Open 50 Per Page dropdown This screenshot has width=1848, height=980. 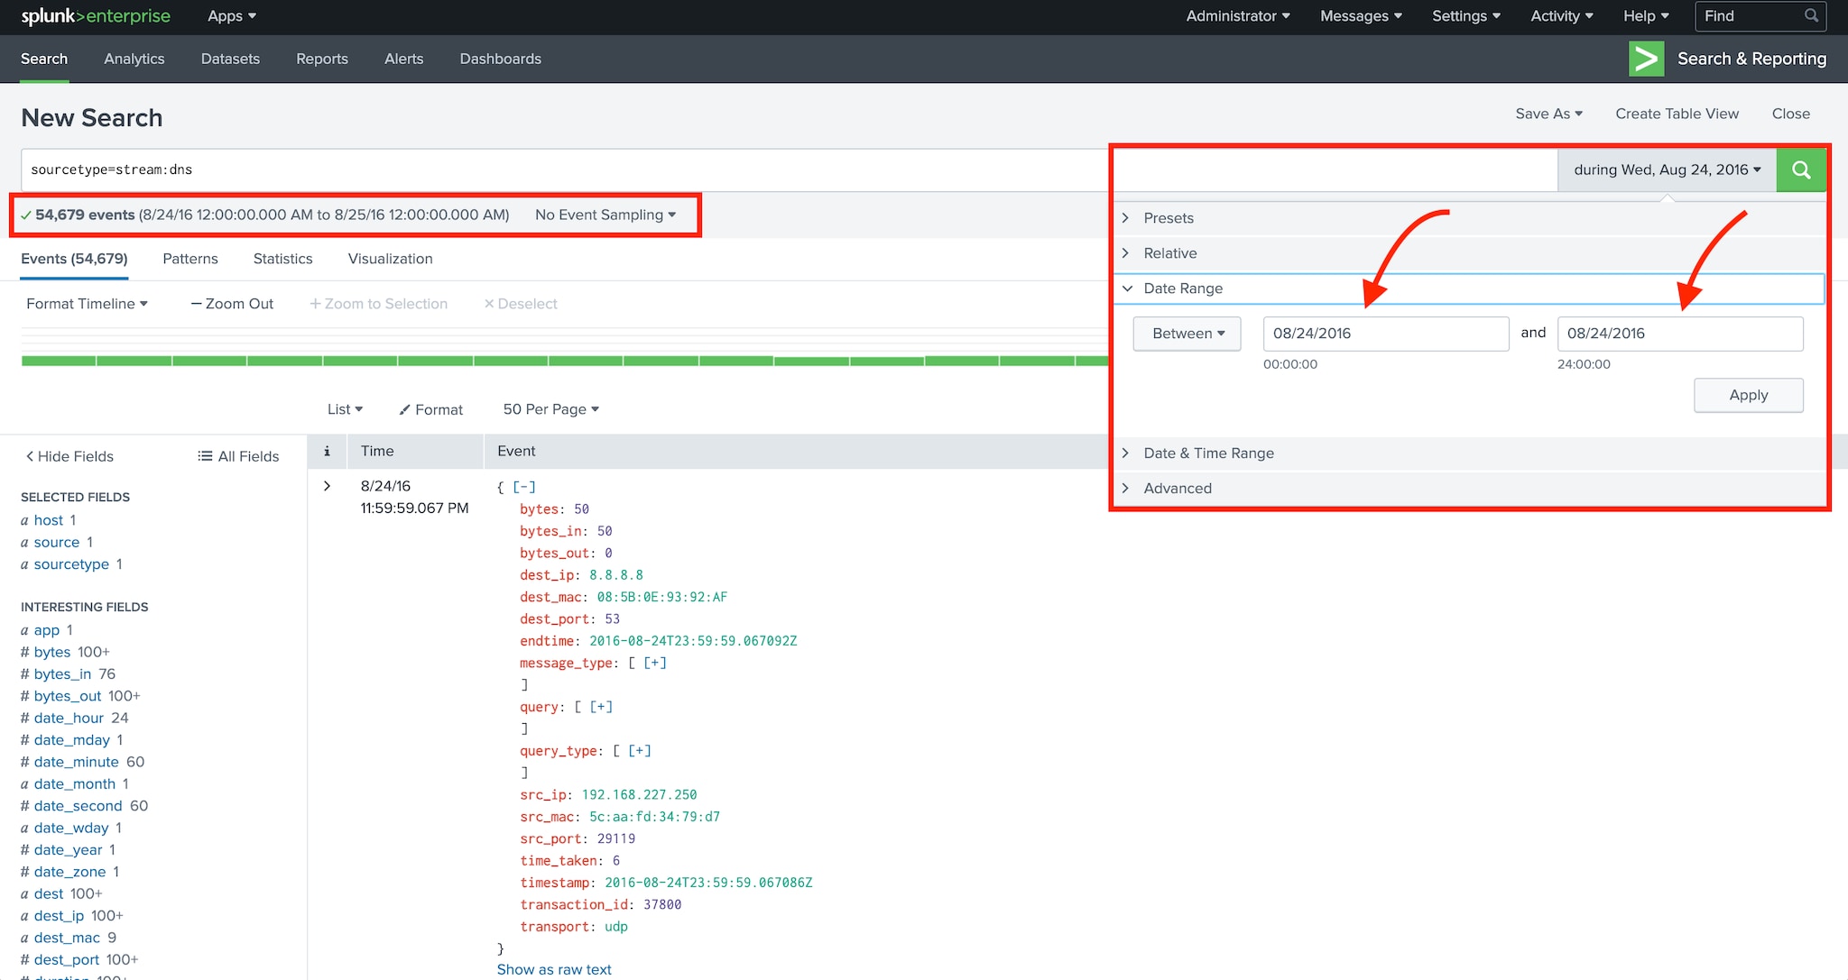tap(550, 409)
